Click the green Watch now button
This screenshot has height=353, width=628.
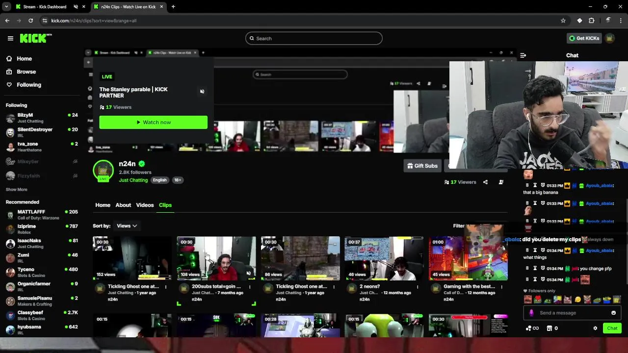click(153, 122)
